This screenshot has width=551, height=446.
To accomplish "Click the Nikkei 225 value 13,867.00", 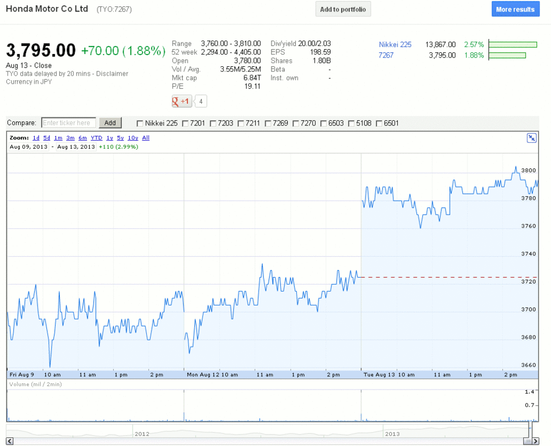I will pos(440,45).
